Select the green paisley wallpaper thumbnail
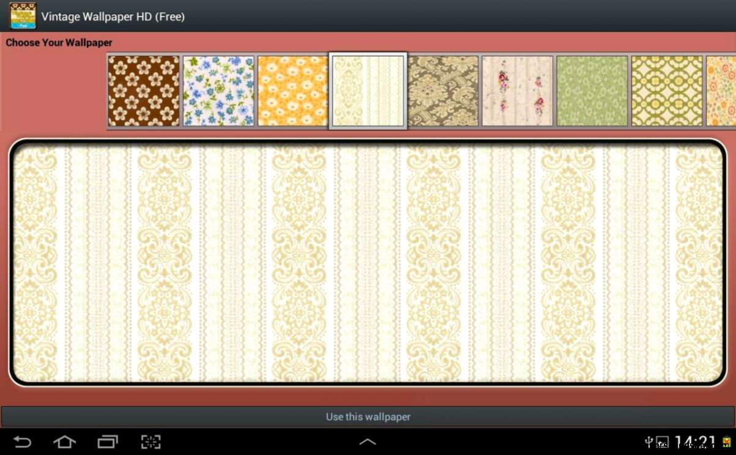Screen dimensions: 736x455 coord(592,91)
